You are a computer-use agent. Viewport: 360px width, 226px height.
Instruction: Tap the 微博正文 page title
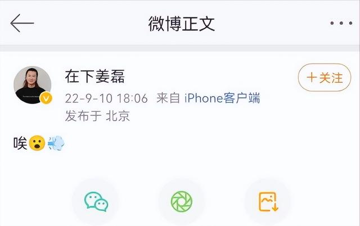pos(181,24)
